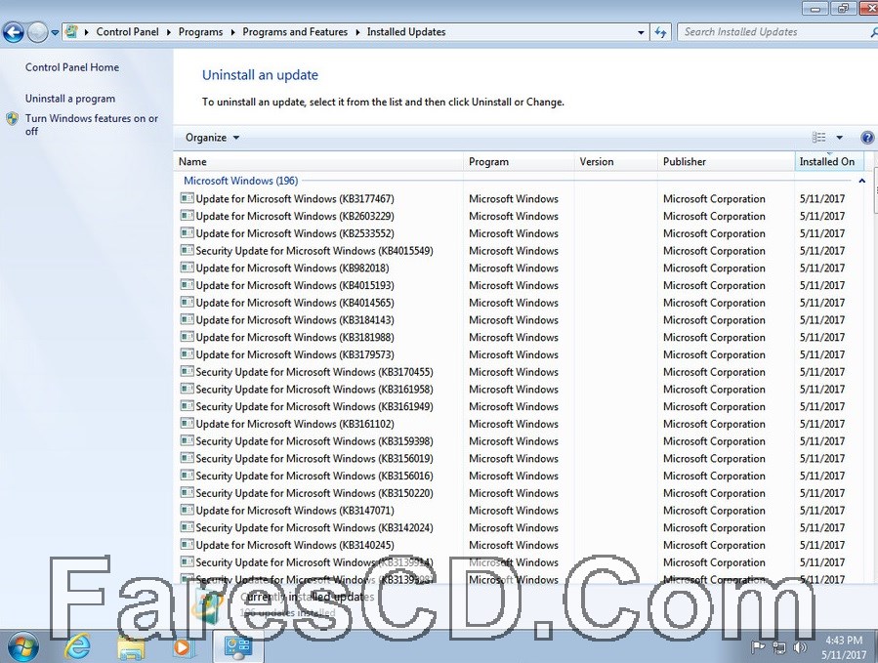This screenshot has height=663, width=878.
Task: Select Programs in the breadcrumb path
Action: tap(200, 32)
